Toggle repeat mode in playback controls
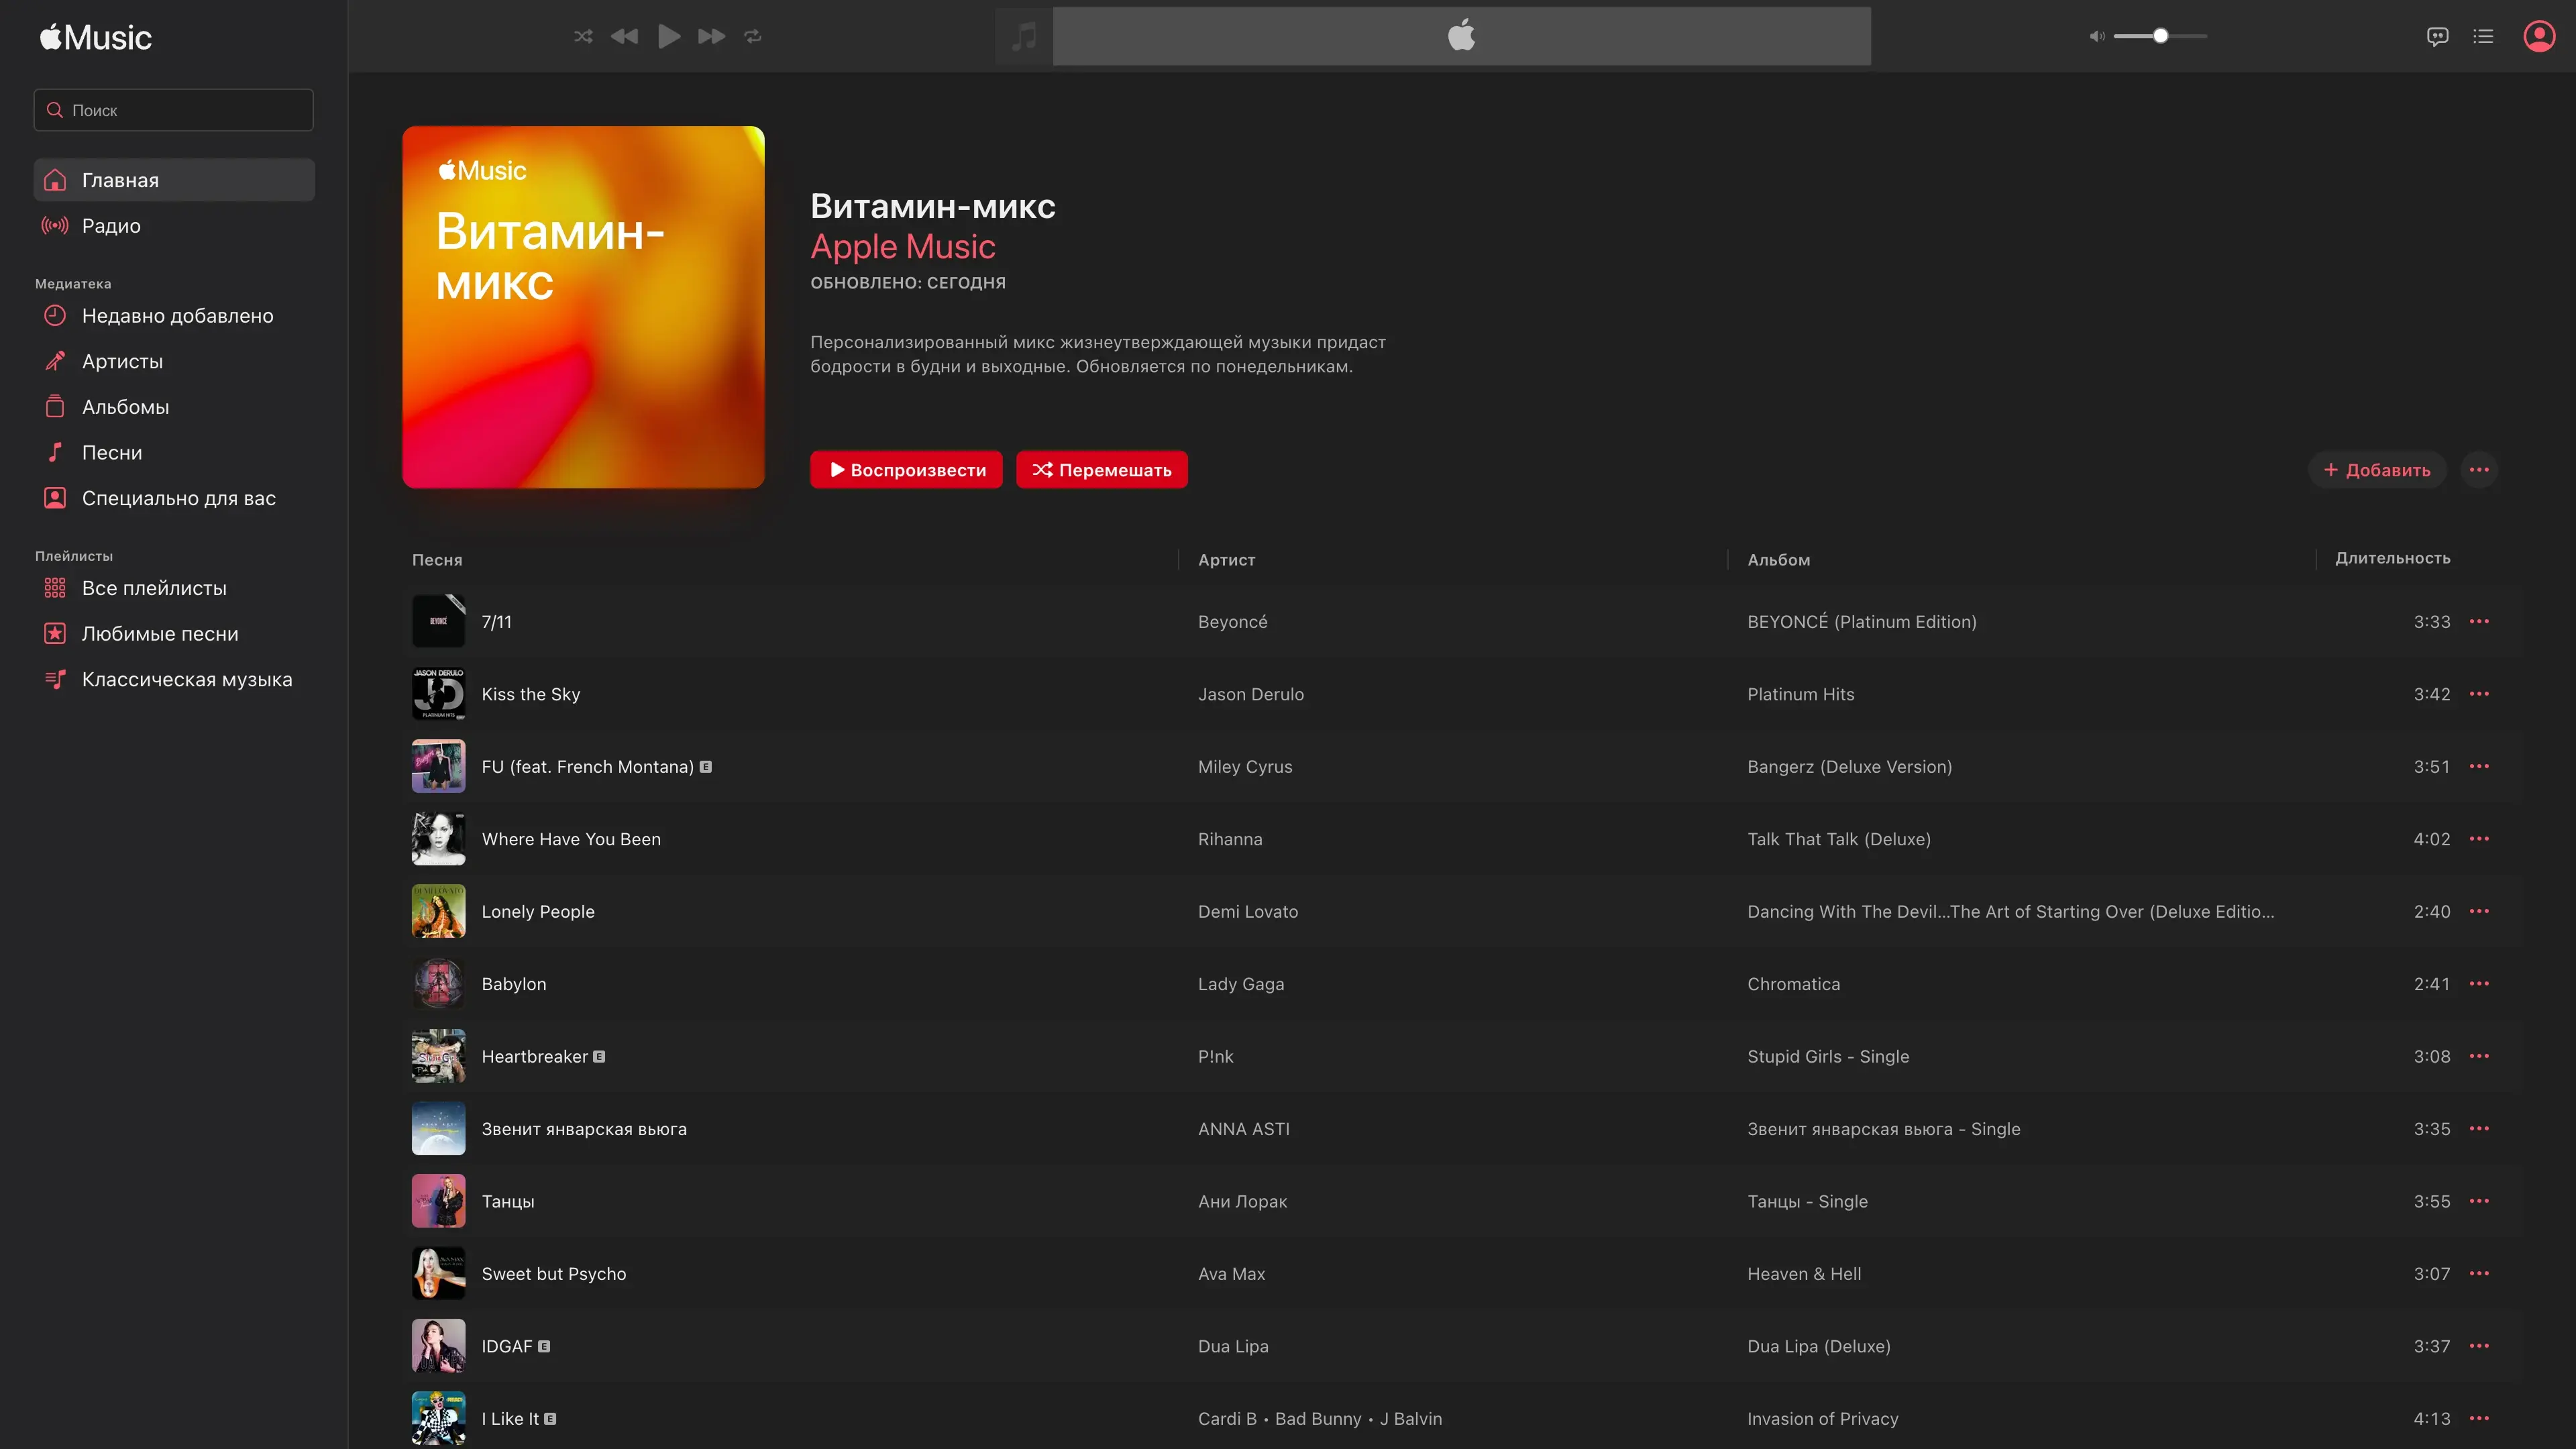The width and height of the screenshot is (2576, 1449). (753, 36)
